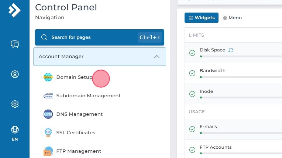
Task: Open the DNS Management link
Action: (79, 114)
